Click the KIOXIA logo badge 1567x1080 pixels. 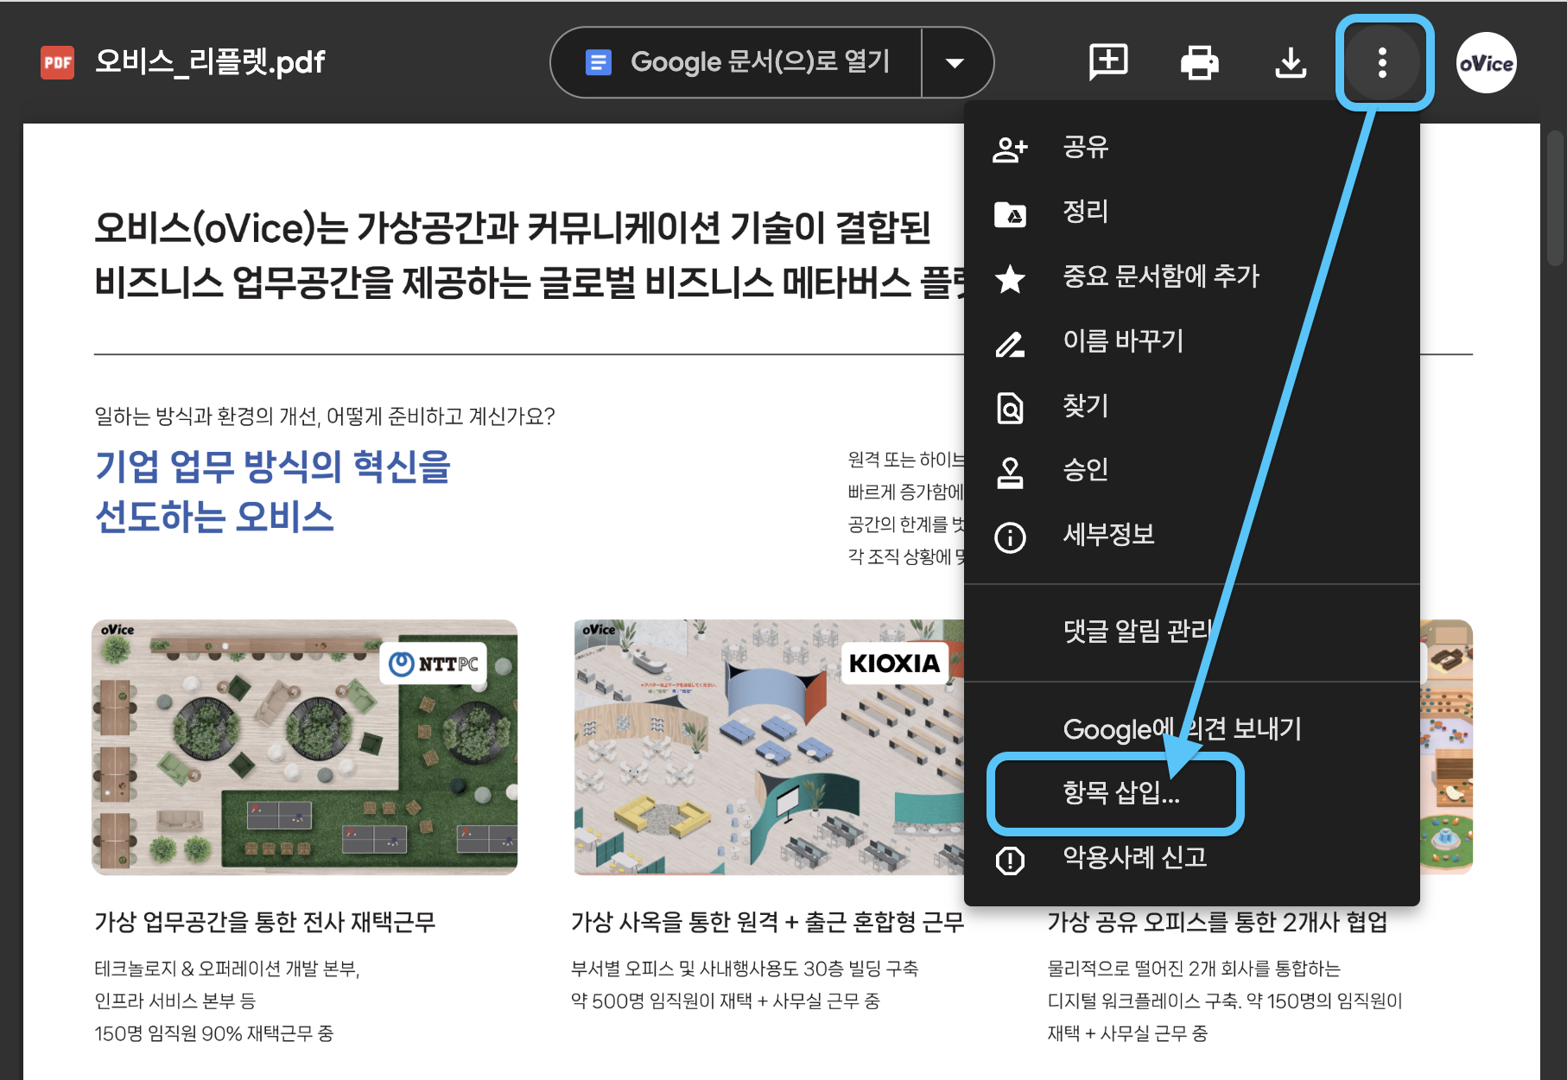[894, 664]
